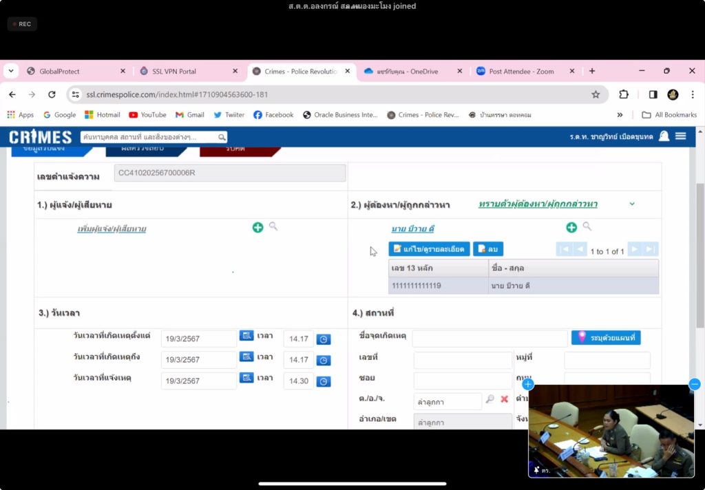Viewport: 705px width, 490px height.
Task: Click the page vertical scrollbar
Action: click(699, 227)
